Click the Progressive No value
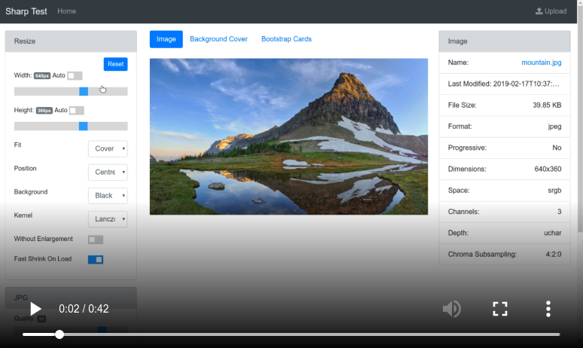The image size is (583, 348). click(x=557, y=148)
